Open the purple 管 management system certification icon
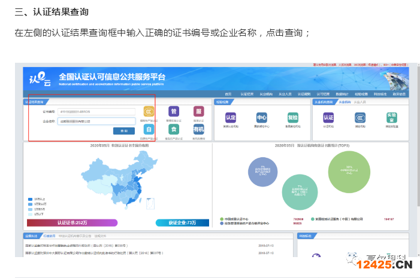 coord(174,112)
